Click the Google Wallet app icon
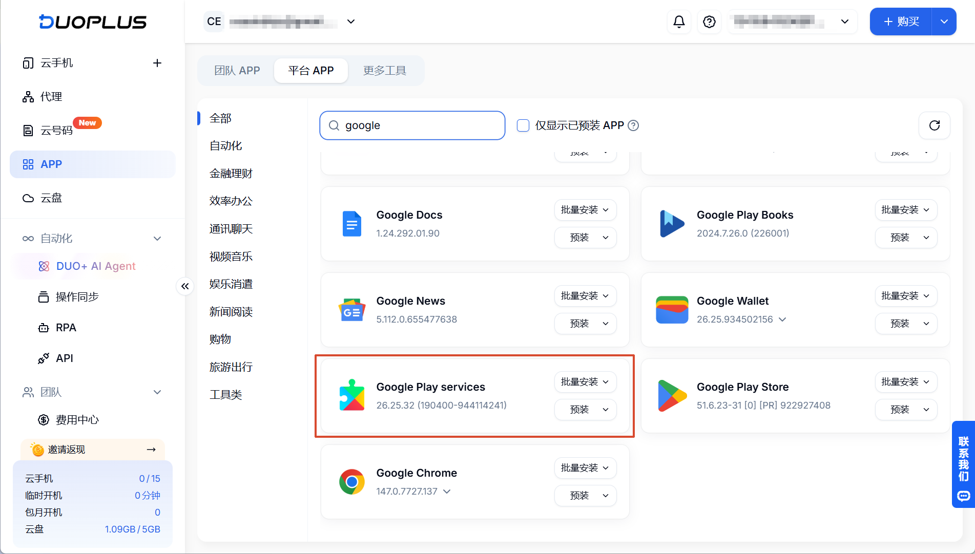The width and height of the screenshot is (975, 554). (x=672, y=310)
